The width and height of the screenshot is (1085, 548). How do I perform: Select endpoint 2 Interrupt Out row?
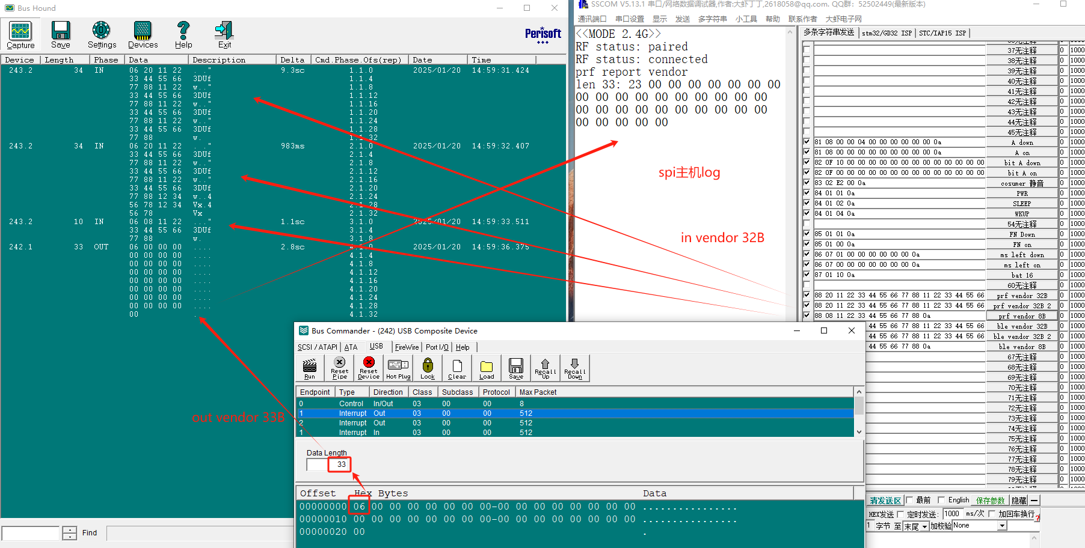[x=575, y=423]
